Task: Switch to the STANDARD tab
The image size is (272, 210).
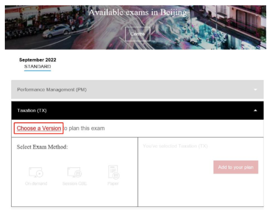Action: coord(37,66)
